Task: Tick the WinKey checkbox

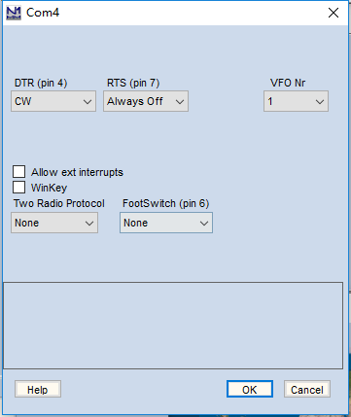Action: pyautogui.click(x=18, y=188)
